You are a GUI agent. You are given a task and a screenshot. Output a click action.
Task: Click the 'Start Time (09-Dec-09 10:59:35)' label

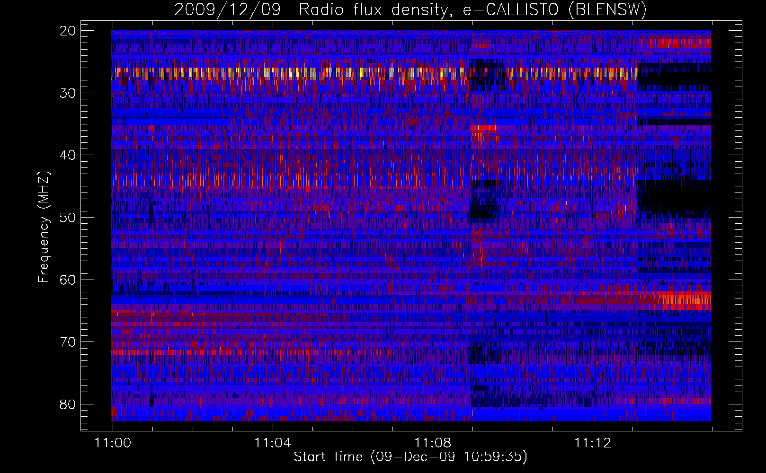[410, 457]
